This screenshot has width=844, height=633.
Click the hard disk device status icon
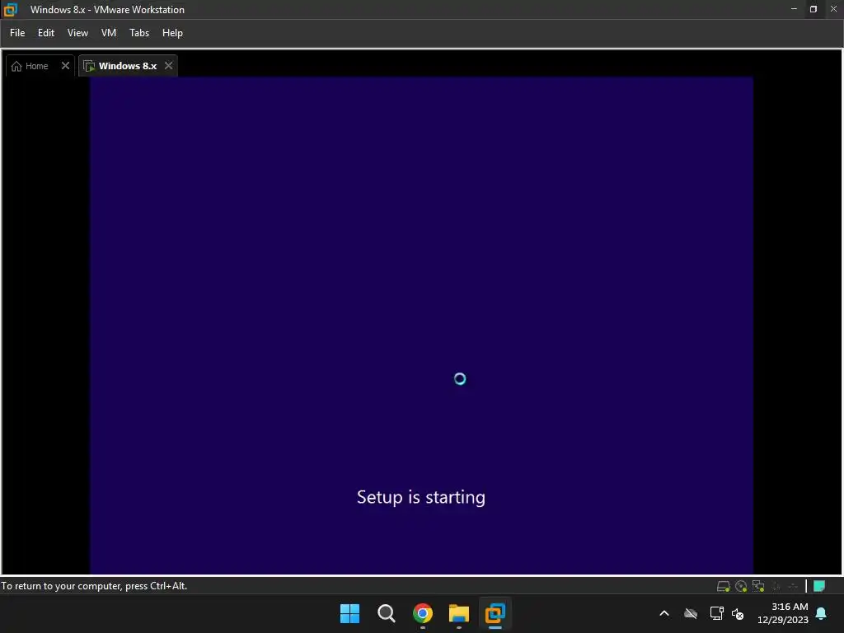point(724,586)
